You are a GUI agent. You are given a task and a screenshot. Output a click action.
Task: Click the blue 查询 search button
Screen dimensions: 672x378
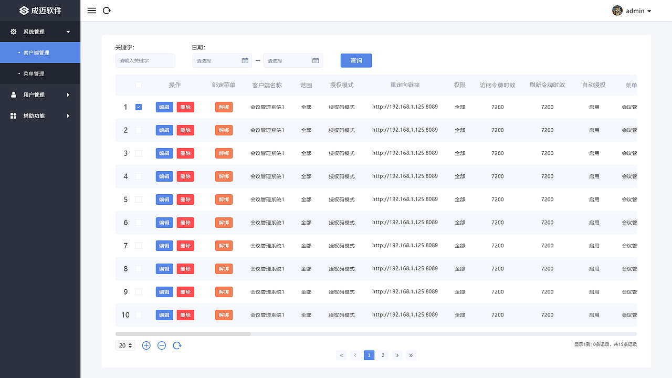click(356, 60)
